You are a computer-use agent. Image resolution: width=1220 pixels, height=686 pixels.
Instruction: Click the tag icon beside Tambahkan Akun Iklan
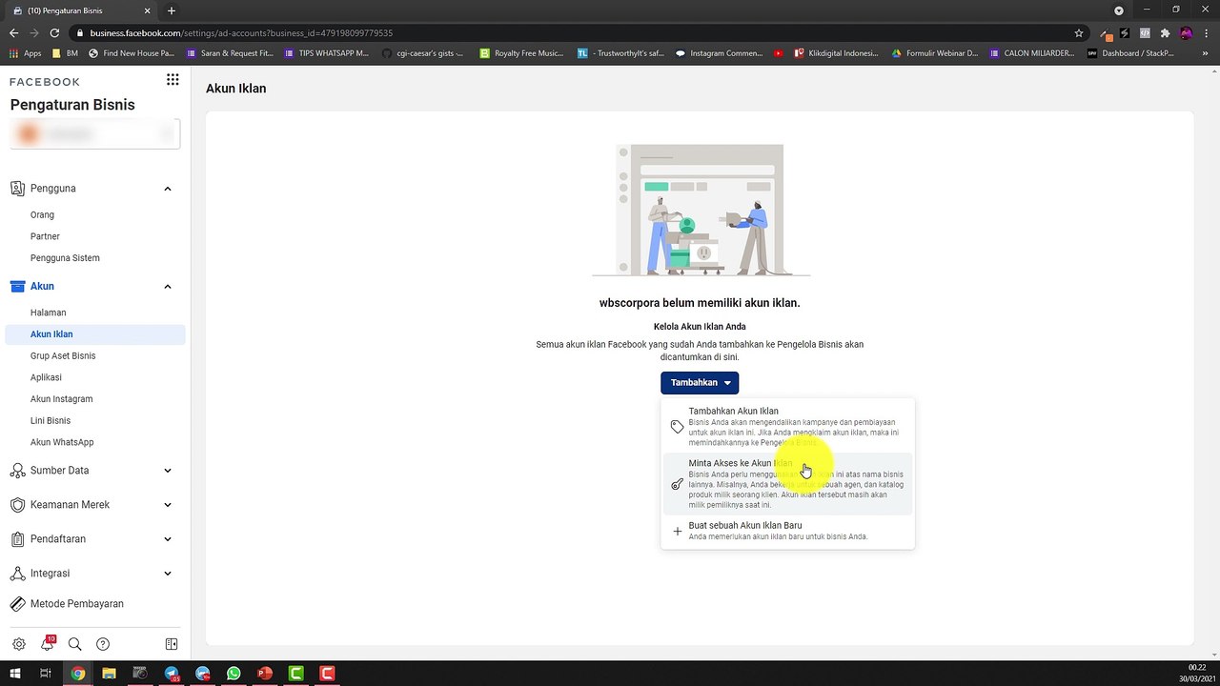pyautogui.click(x=677, y=427)
